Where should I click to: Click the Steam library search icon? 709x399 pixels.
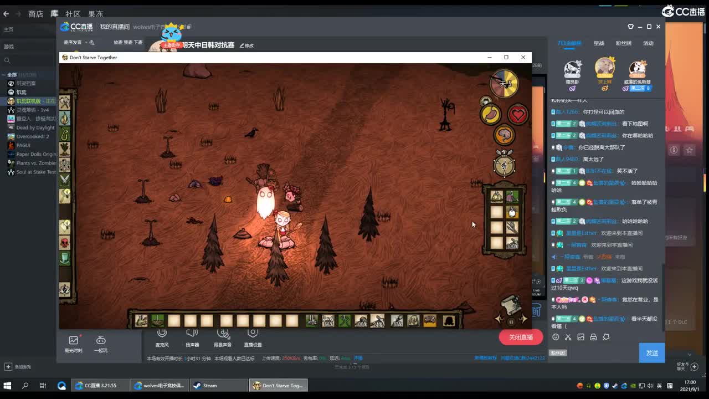click(x=7, y=60)
